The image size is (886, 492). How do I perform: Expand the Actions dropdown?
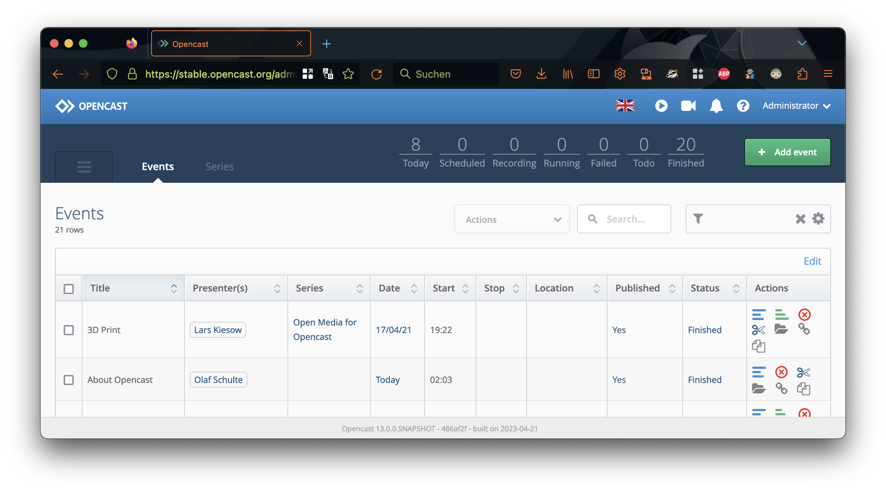(512, 219)
